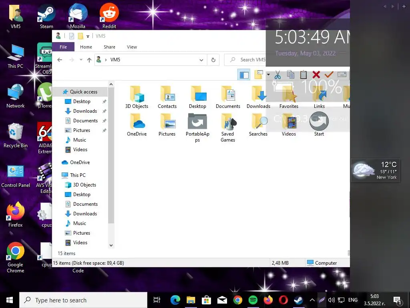Select the OneDrive folder in file pane

pyautogui.click(x=137, y=125)
